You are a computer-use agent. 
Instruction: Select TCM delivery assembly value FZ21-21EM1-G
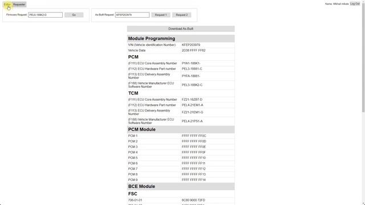coord(192,112)
